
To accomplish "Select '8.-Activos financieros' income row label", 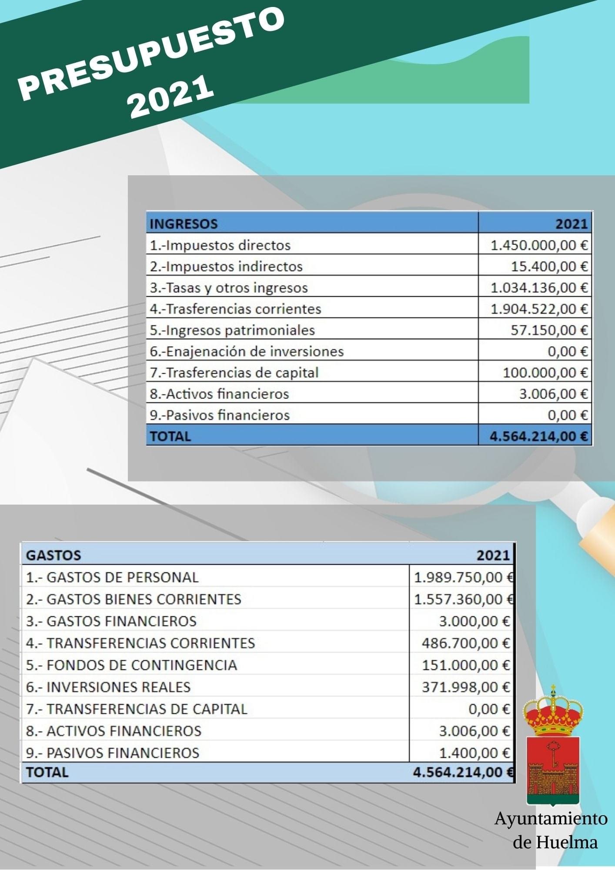I will pyautogui.click(x=219, y=394).
